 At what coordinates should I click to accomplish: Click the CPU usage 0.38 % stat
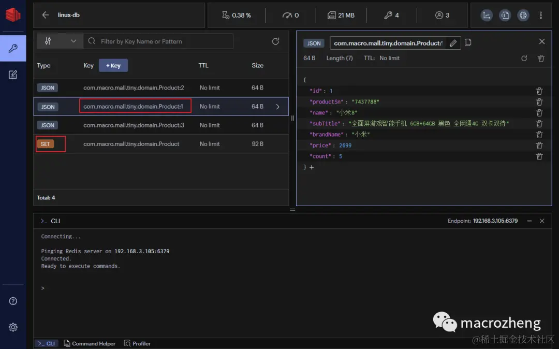coord(237,16)
